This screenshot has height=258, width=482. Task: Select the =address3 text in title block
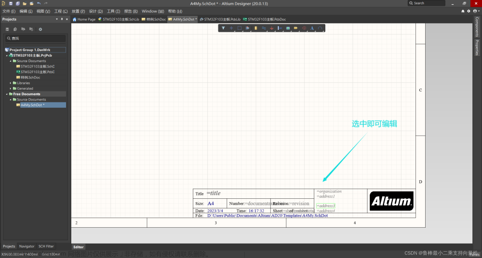(x=325, y=206)
